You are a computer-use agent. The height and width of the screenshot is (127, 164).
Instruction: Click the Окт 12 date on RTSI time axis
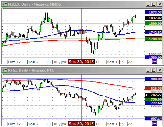[x=14, y=124]
